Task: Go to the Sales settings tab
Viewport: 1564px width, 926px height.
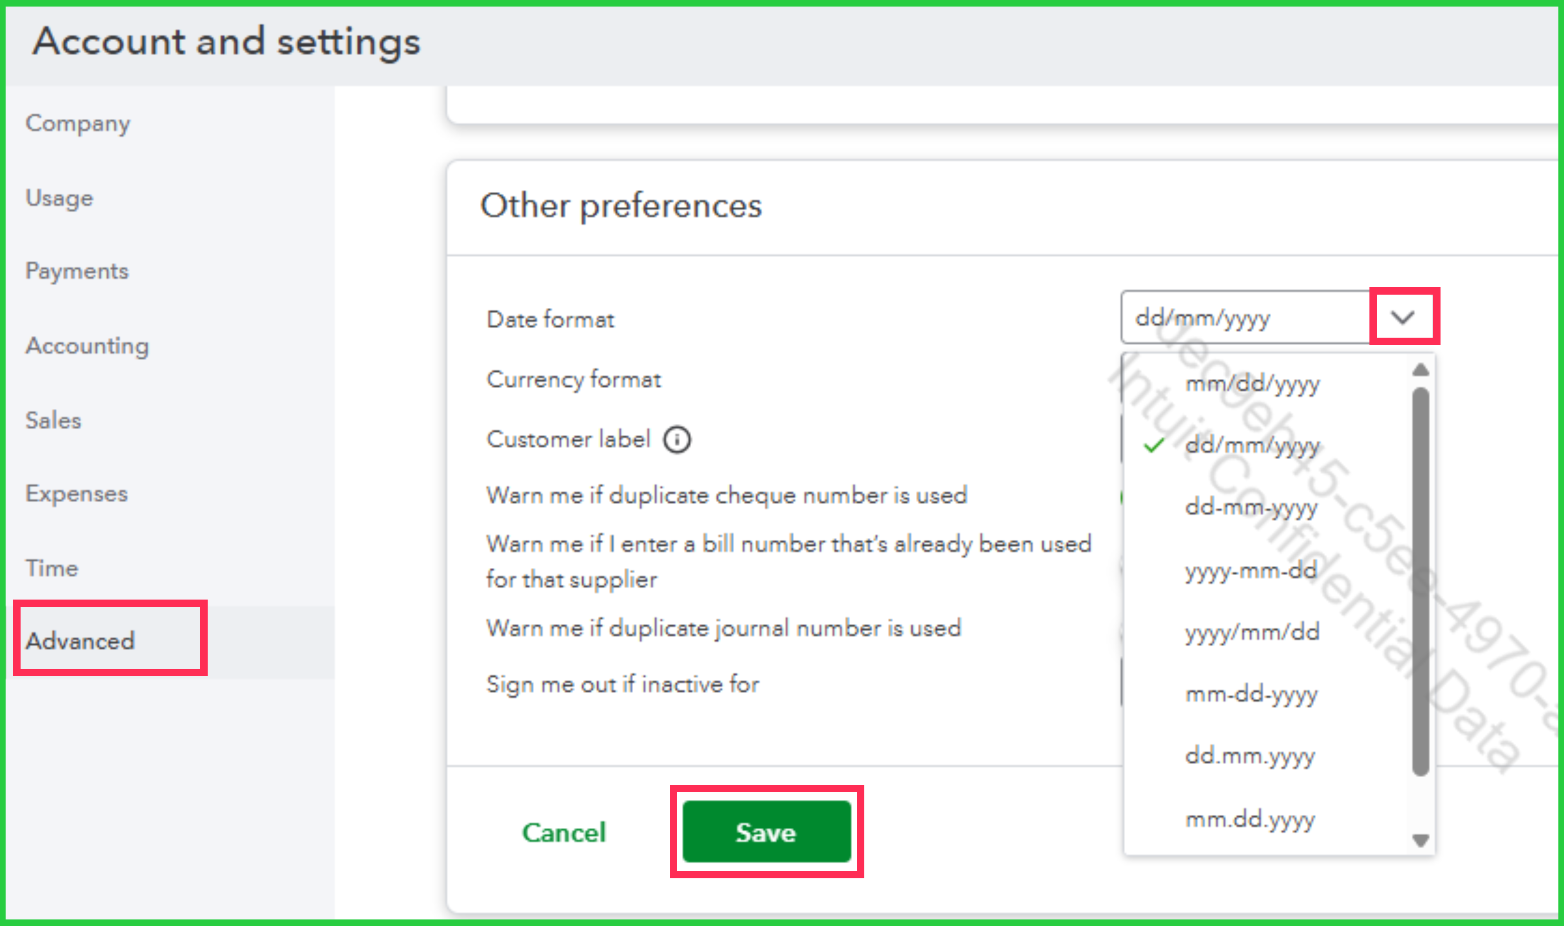Action: click(53, 420)
